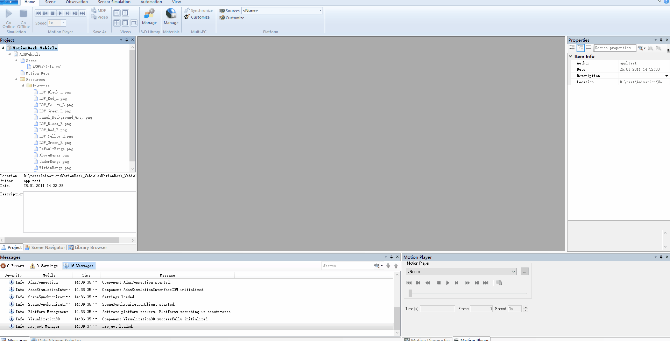Select the 'Project loaded.' message row
The image size is (670, 341).
click(197, 326)
